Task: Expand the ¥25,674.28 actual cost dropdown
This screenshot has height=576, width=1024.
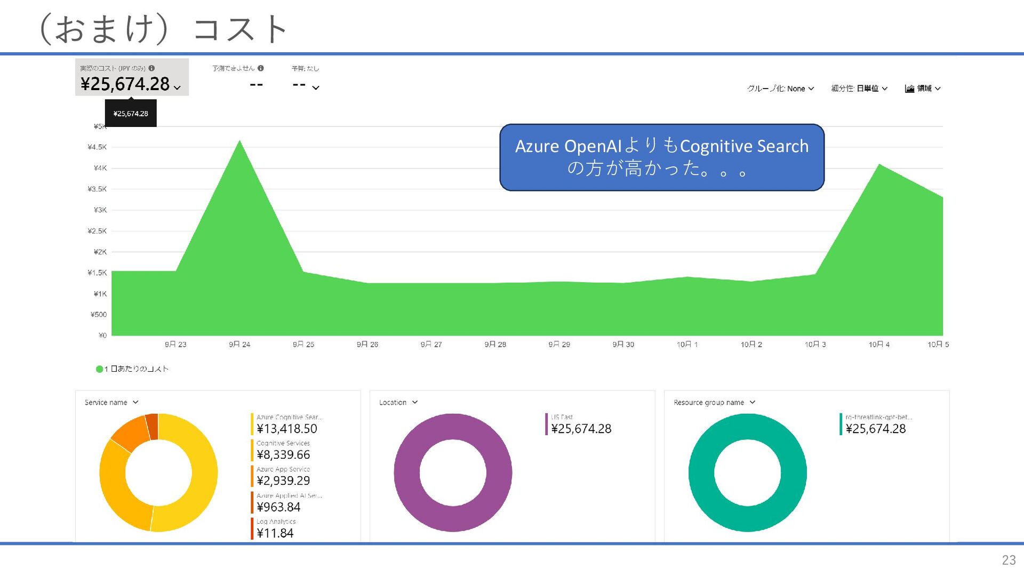Action: coord(177,88)
